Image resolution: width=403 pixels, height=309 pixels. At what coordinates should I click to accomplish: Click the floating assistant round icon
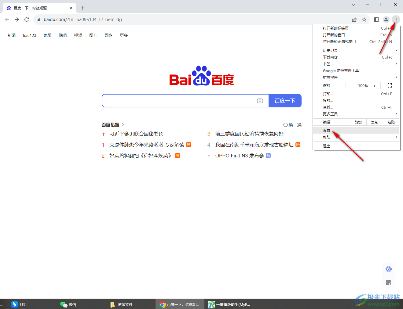pos(389,269)
